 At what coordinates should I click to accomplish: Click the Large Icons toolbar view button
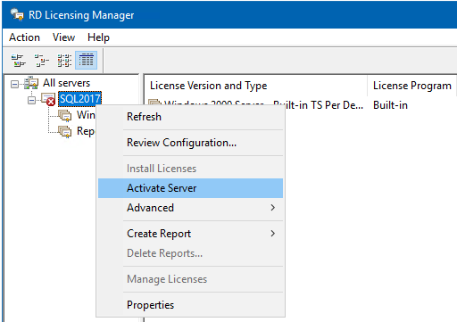pyautogui.click(x=18, y=60)
